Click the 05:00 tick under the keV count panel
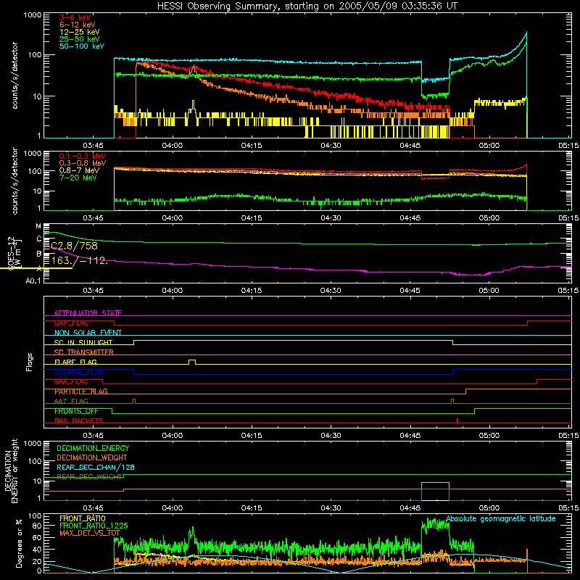580x580 pixels. tap(489, 146)
